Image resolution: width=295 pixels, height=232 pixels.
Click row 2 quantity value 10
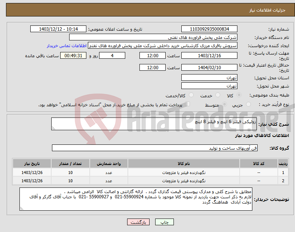[70, 181]
